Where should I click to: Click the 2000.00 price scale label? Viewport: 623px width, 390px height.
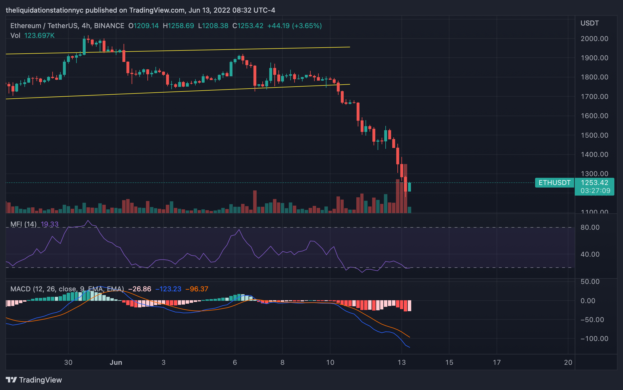click(594, 39)
